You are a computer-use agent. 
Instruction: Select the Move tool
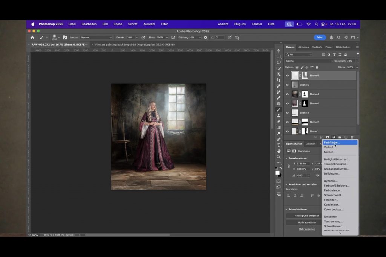(x=279, y=51)
